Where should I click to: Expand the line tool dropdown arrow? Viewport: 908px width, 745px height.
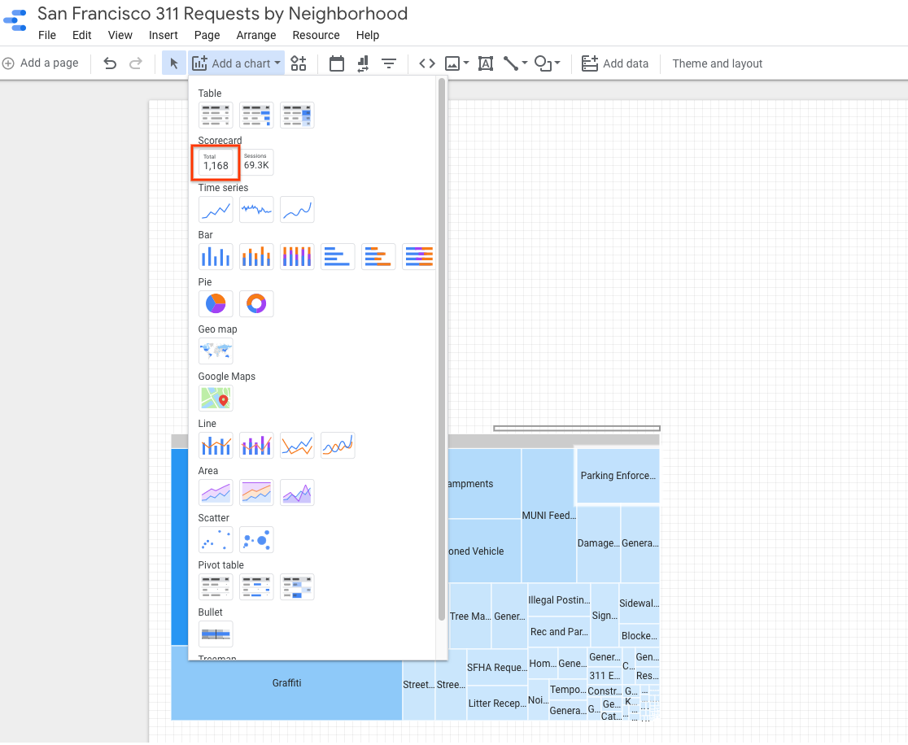point(525,63)
